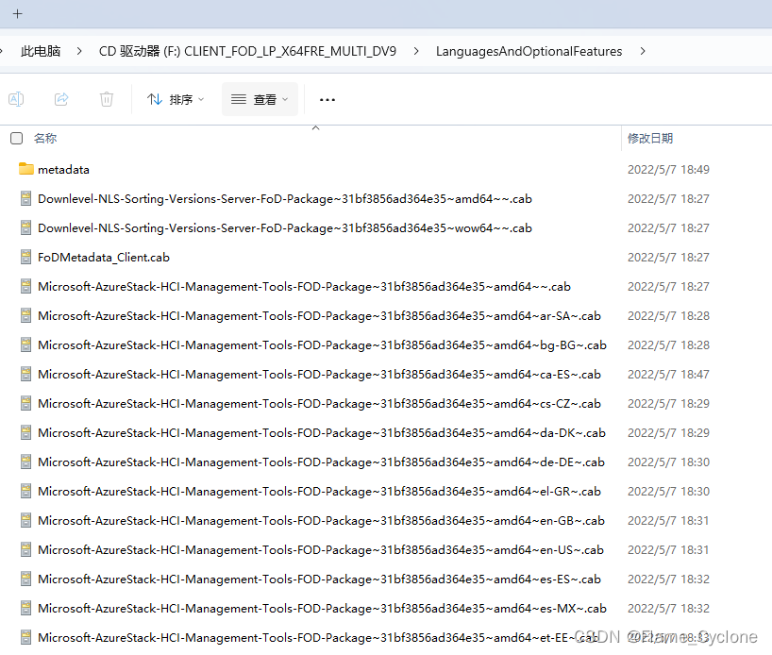Click icon of Downlevel-NLS-Sorting amd64 cab file
The image size is (772, 655).
pyautogui.click(x=26, y=198)
